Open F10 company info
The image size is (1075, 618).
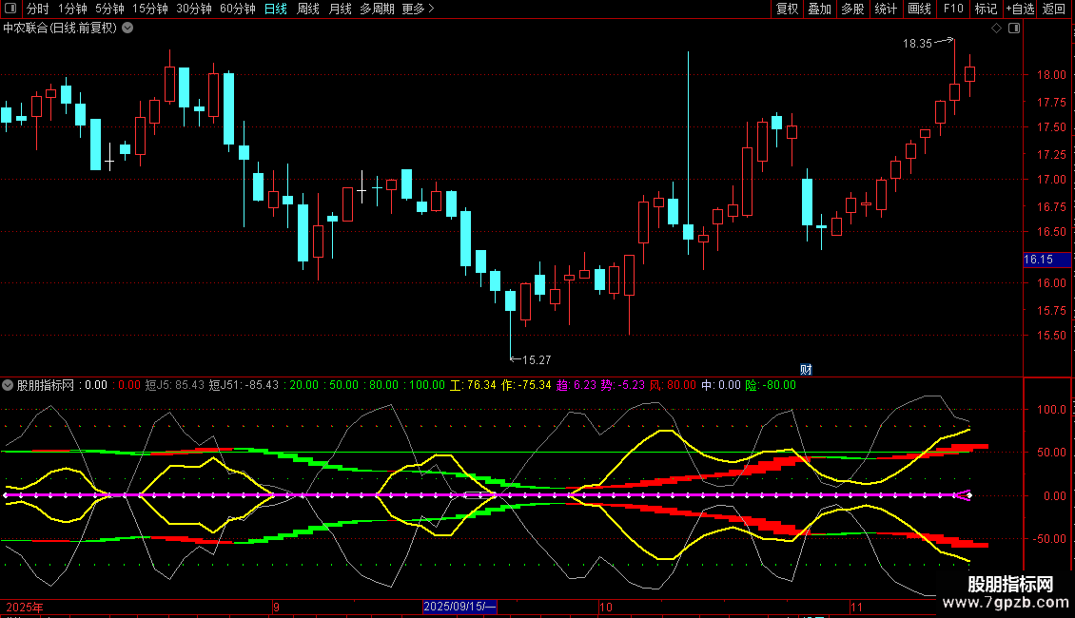pos(953,9)
